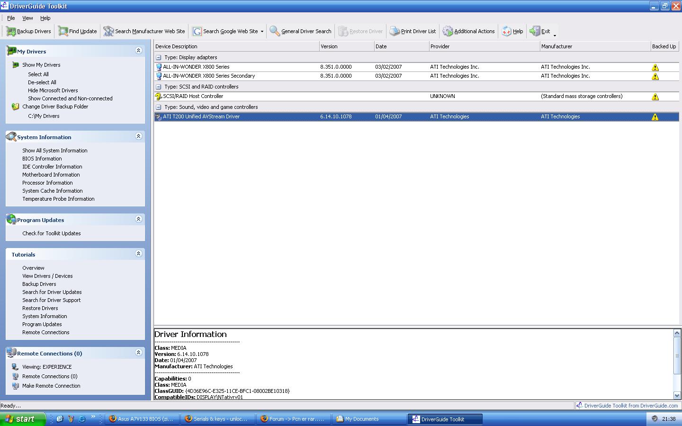Sort by Device Description column header
Viewport: 682px width, 426px height.
tap(236, 46)
